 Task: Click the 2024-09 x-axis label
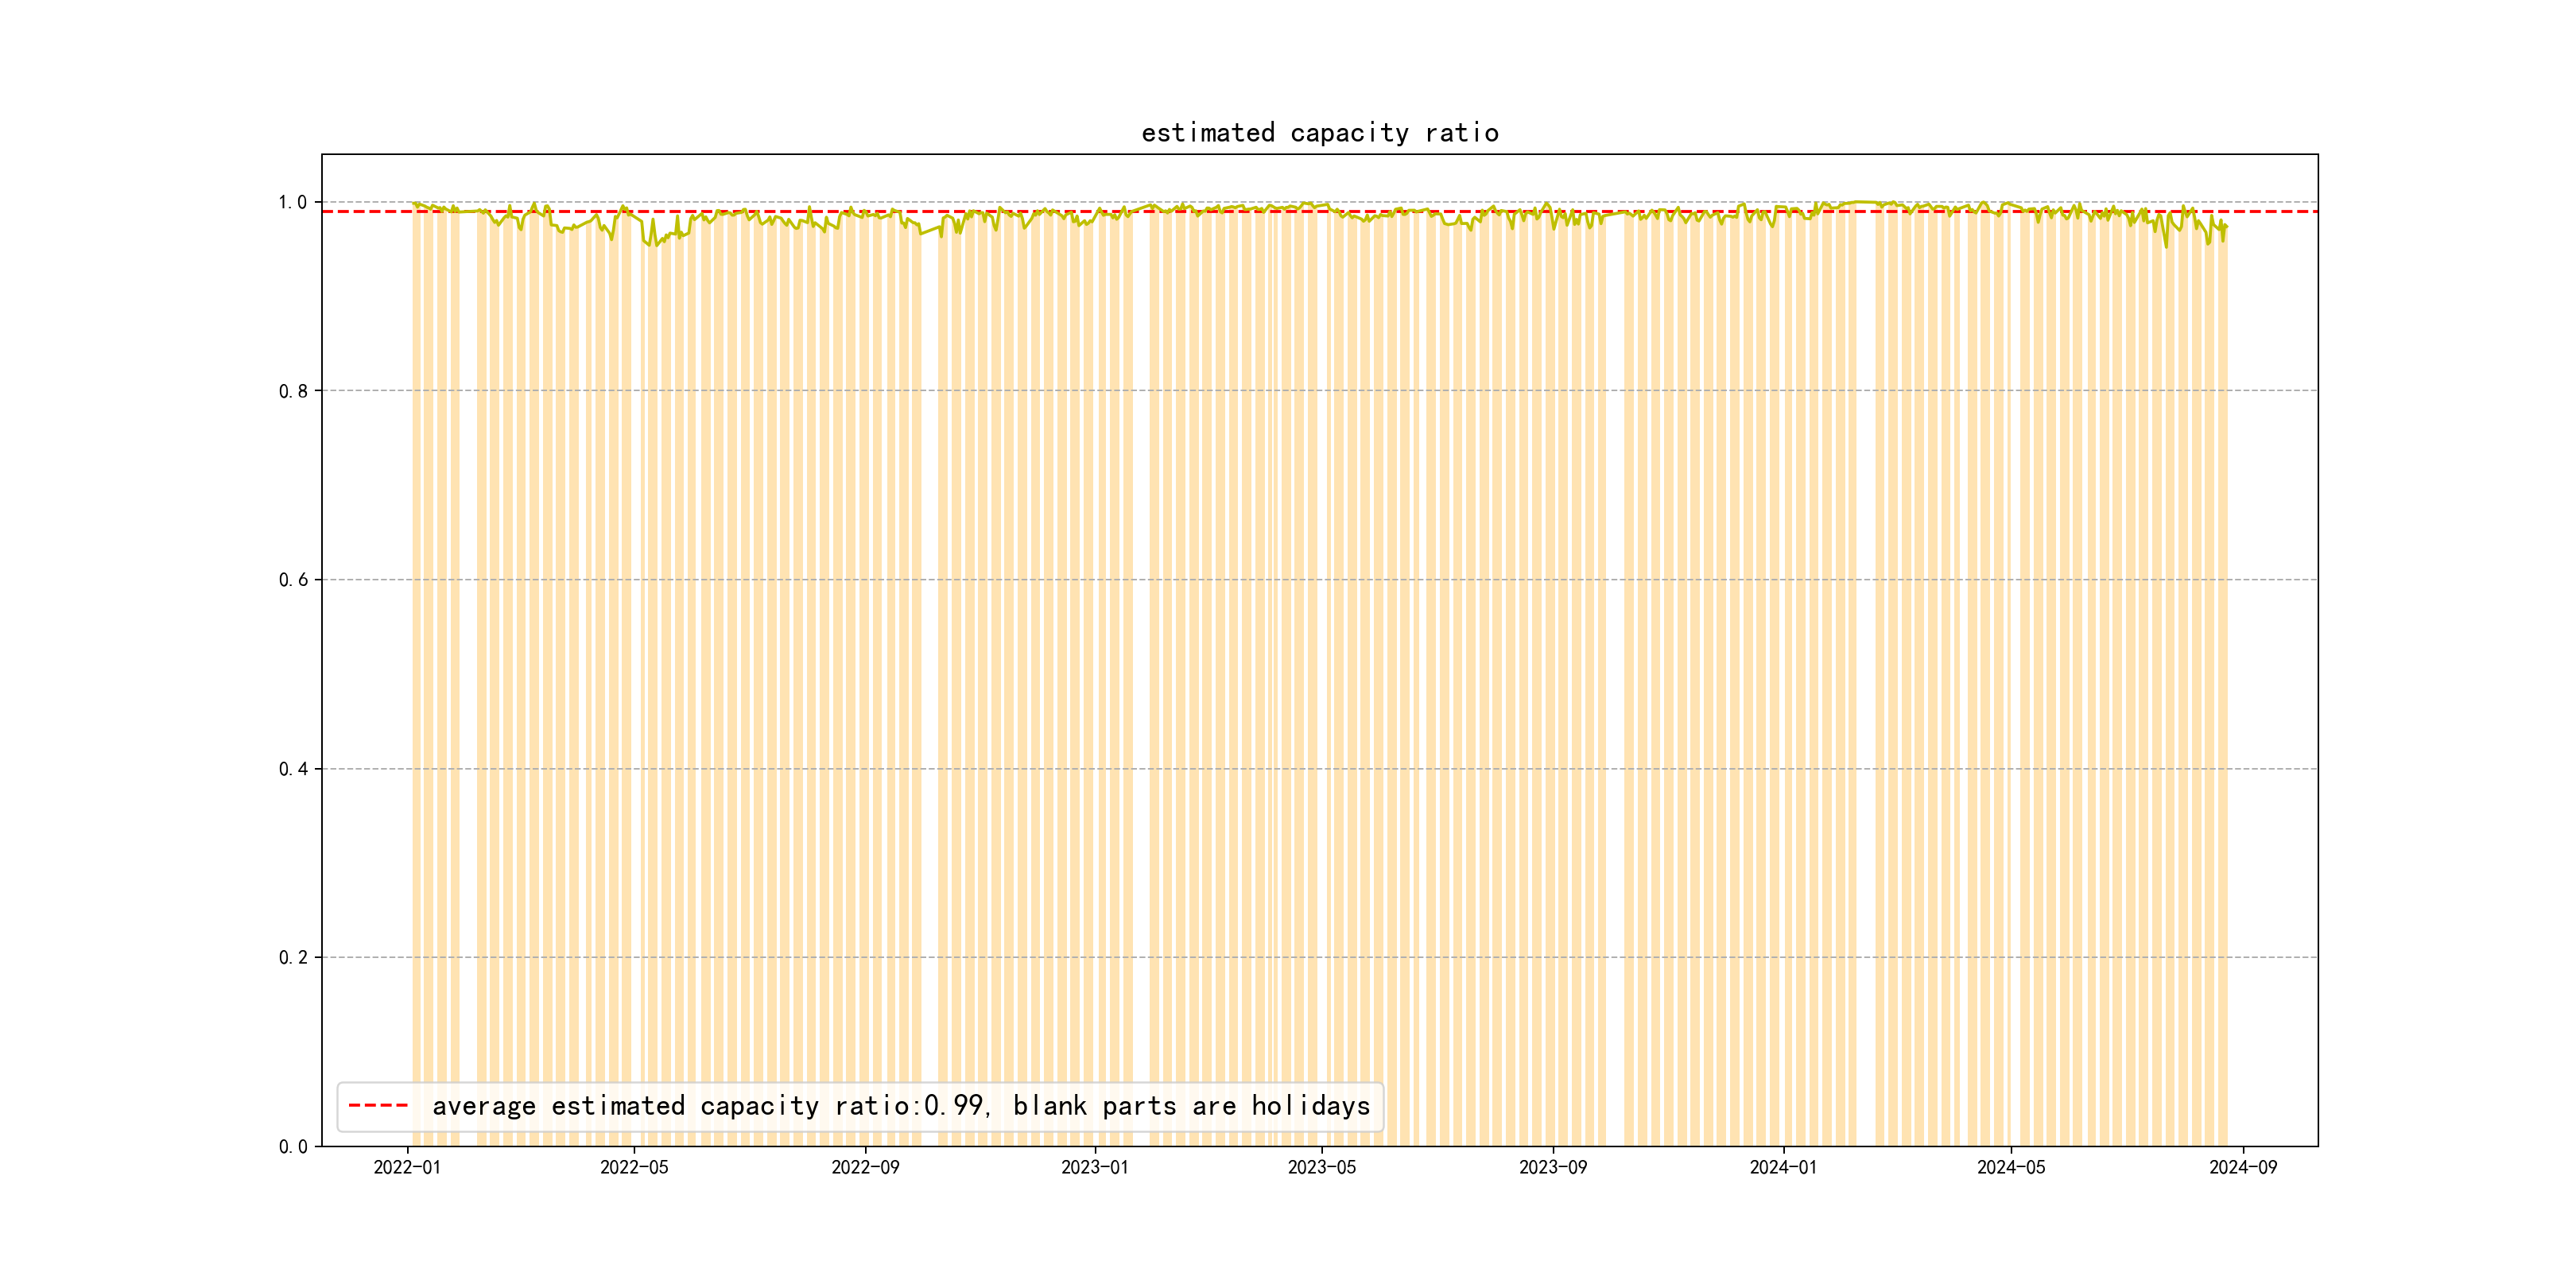tap(2243, 1168)
